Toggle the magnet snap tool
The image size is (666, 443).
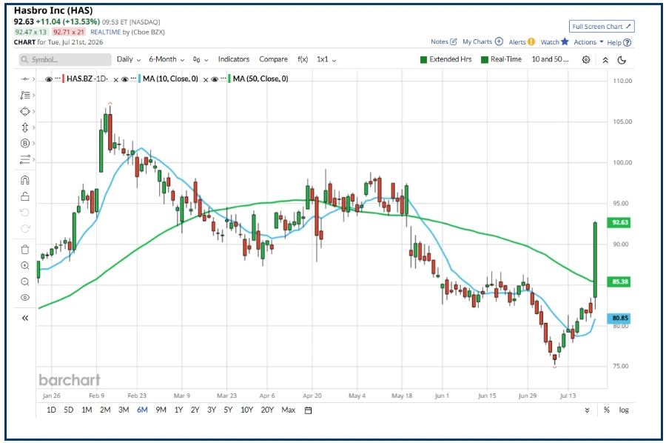point(25,180)
